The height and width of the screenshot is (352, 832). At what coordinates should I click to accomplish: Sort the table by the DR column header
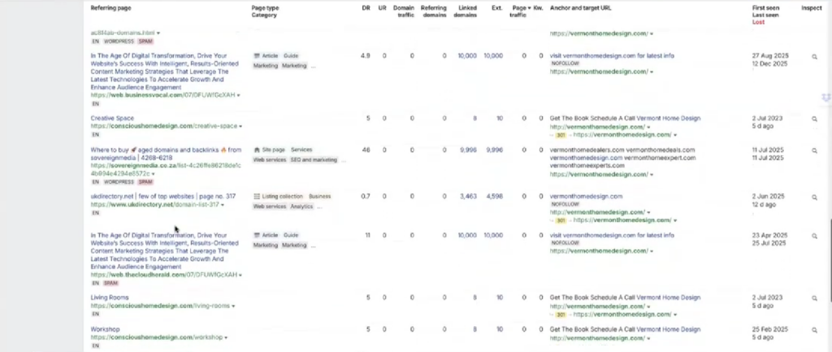coord(365,7)
